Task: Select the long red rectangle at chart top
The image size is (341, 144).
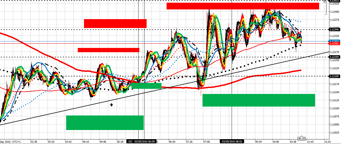Action: pos(243,6)
